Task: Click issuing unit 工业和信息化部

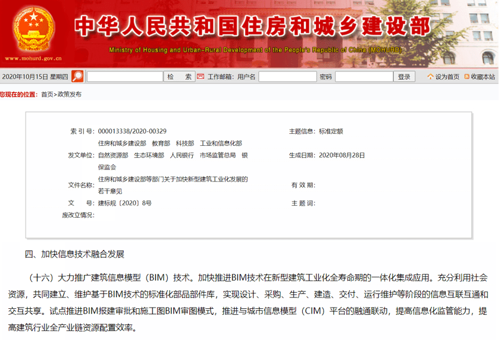Action: (221, 143)
